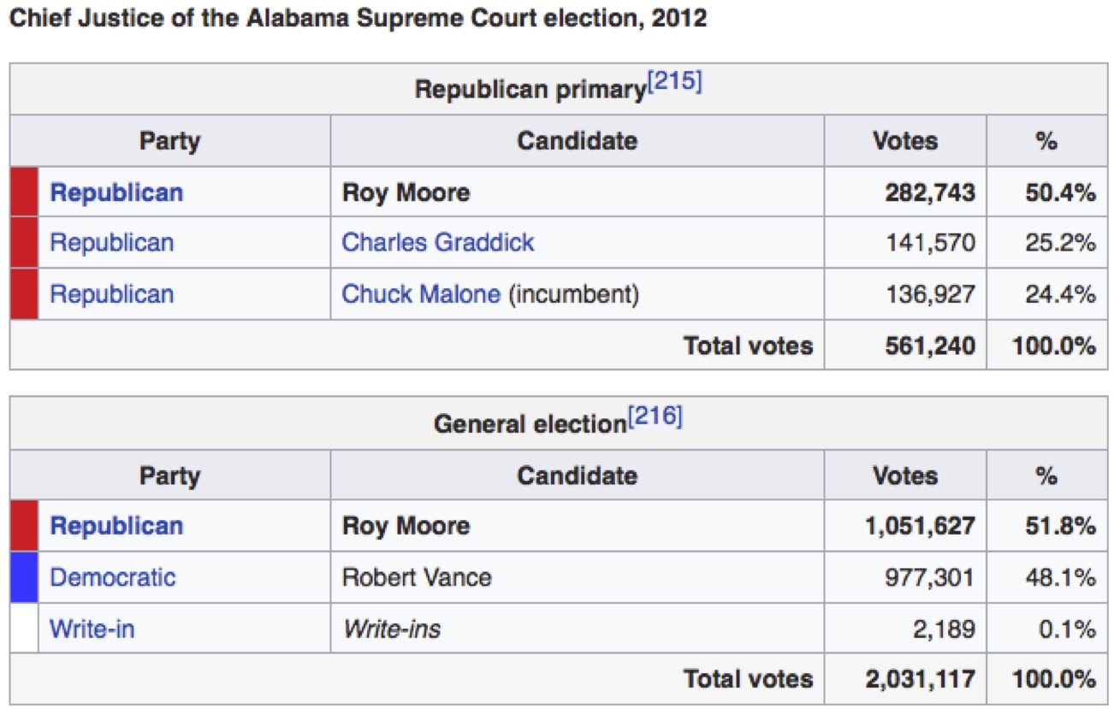Click the Write-in party link

coord(92,629)
